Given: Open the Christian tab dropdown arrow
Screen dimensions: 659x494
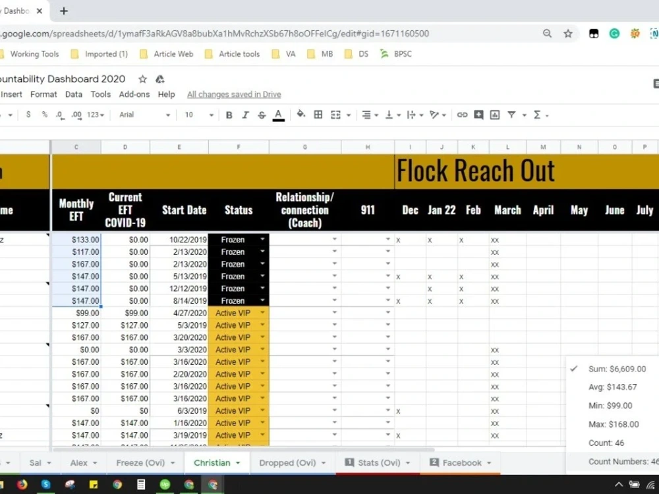Looking at the screenshot, I should [238, 463].
